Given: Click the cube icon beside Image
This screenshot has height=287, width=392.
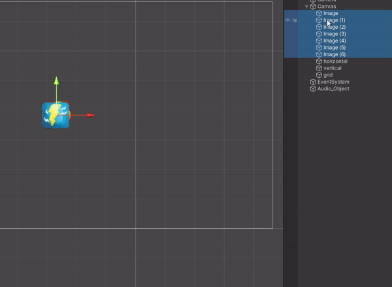Looking at the screenshot, I should [319, 13].
